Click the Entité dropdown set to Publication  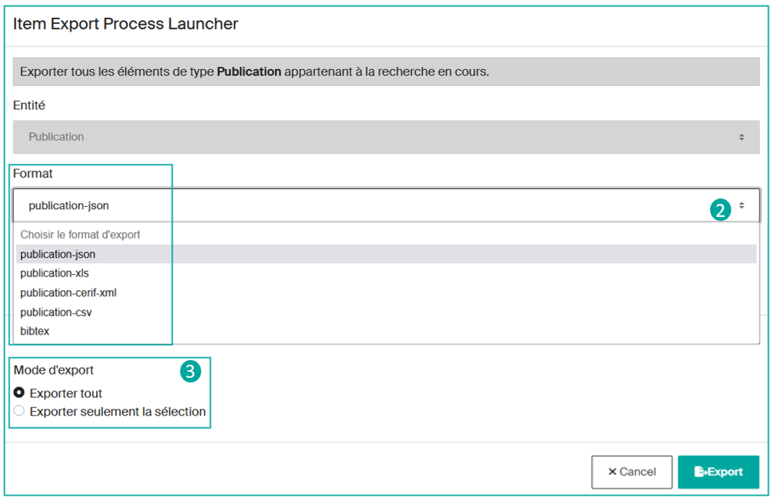point(386,137)
